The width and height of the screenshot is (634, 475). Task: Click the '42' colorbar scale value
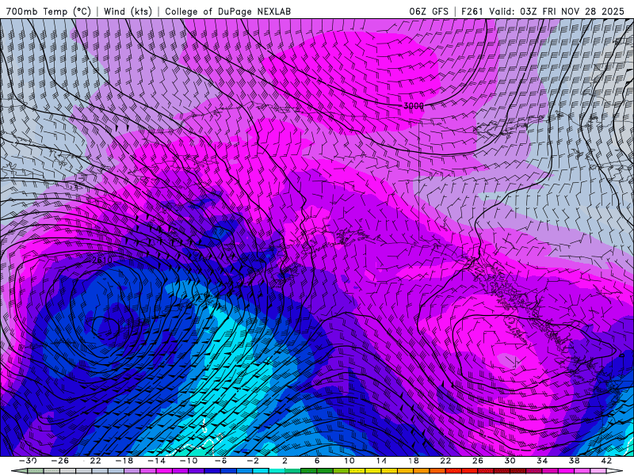(605, 461)
